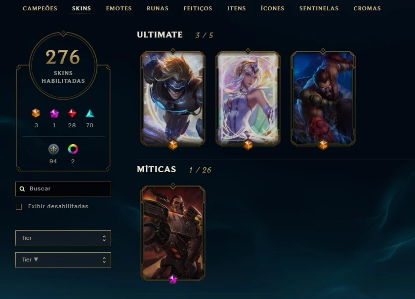Switch to the Campeões tab

(x=40, y=8)
